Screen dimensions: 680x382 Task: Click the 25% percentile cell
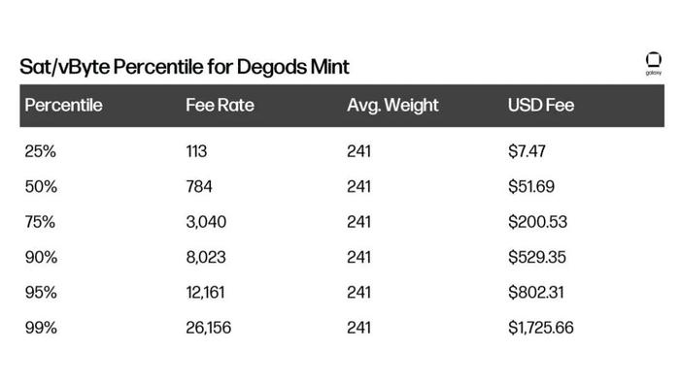point(41,151)
